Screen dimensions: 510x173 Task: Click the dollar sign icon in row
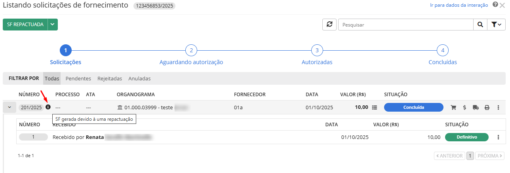pyautogui.click(x=464, y=107)
